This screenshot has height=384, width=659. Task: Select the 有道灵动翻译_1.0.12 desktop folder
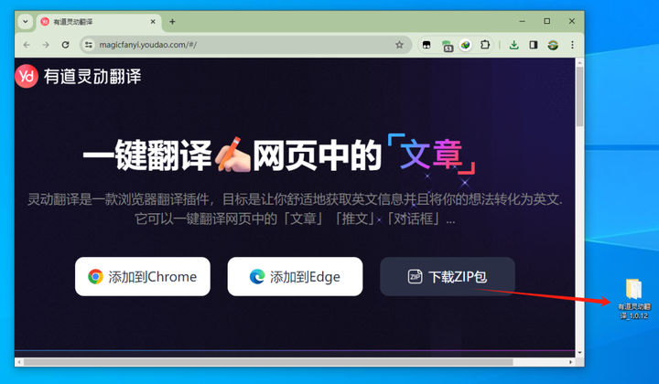point(633,299)
